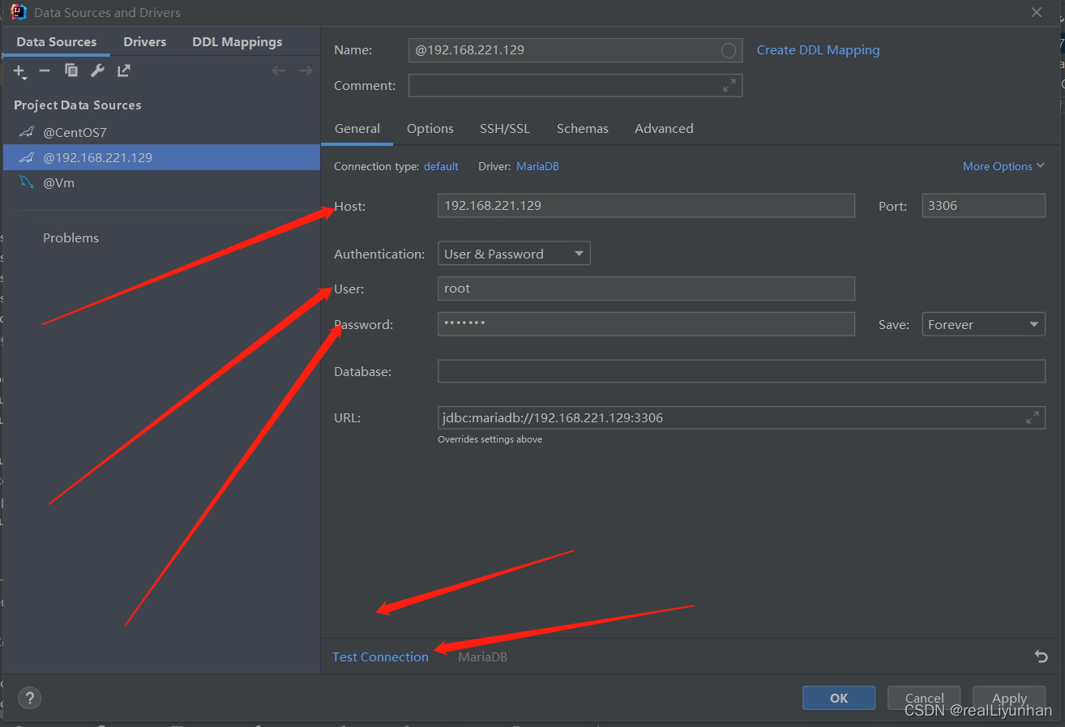The image size is (1065, 727).
Task: Click into the User field
Action: point(646,289)
